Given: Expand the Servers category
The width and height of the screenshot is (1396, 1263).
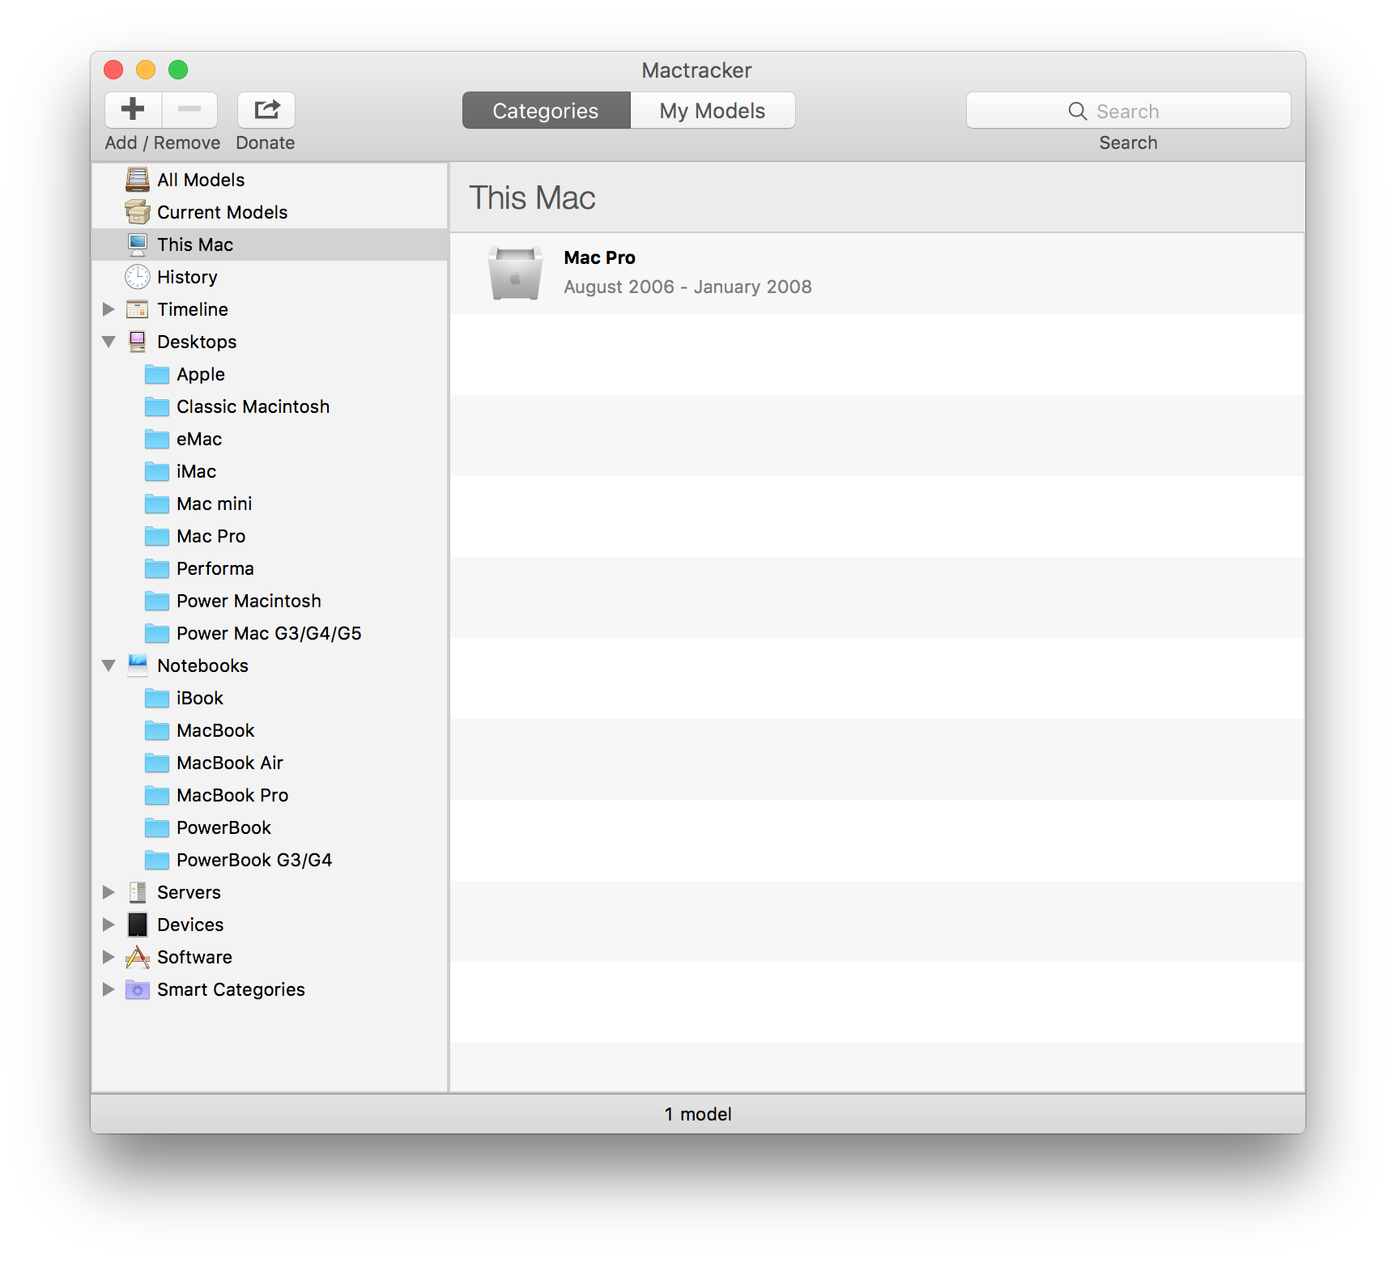Looking at the screenshot, I should (x=109, y=891).
